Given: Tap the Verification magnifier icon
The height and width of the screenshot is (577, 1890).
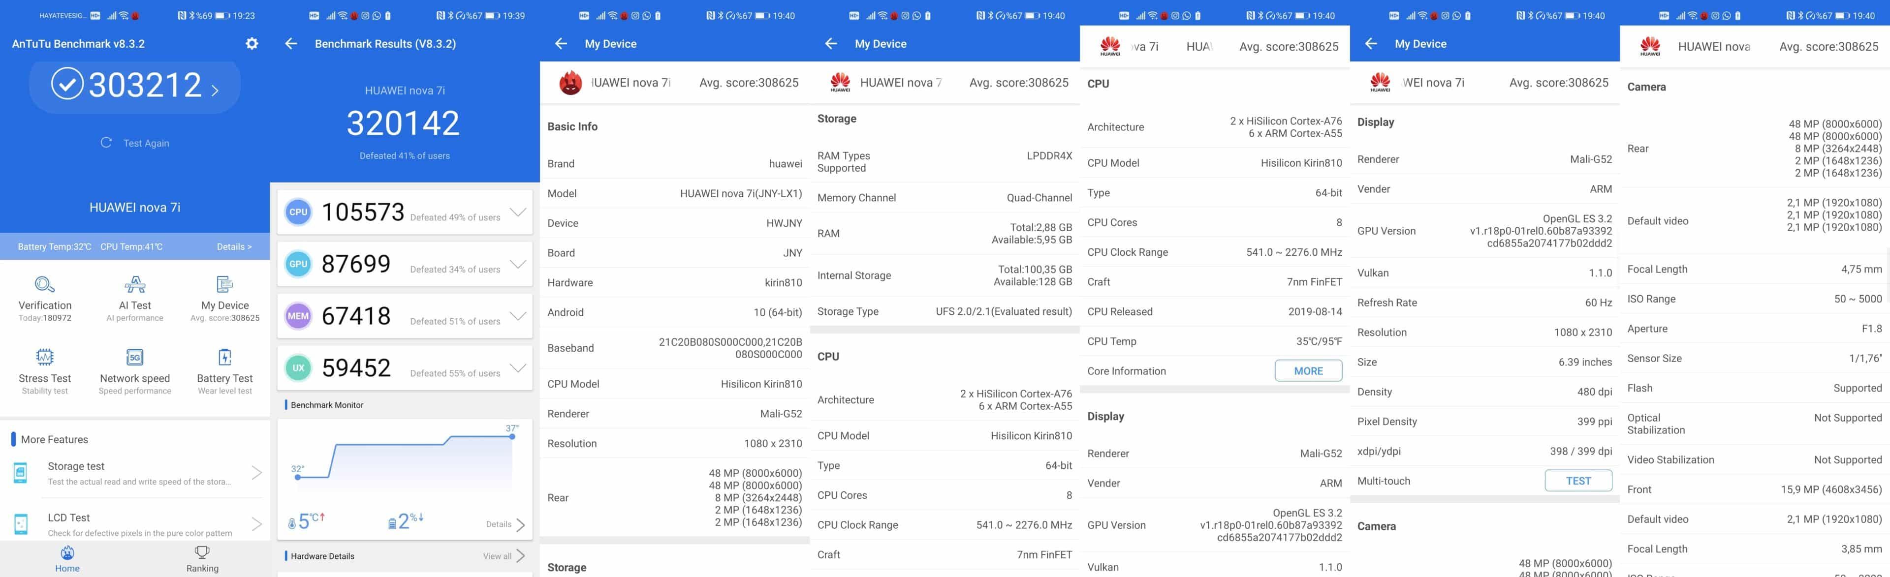Looking at the screenshot, I should pos(45,284).
